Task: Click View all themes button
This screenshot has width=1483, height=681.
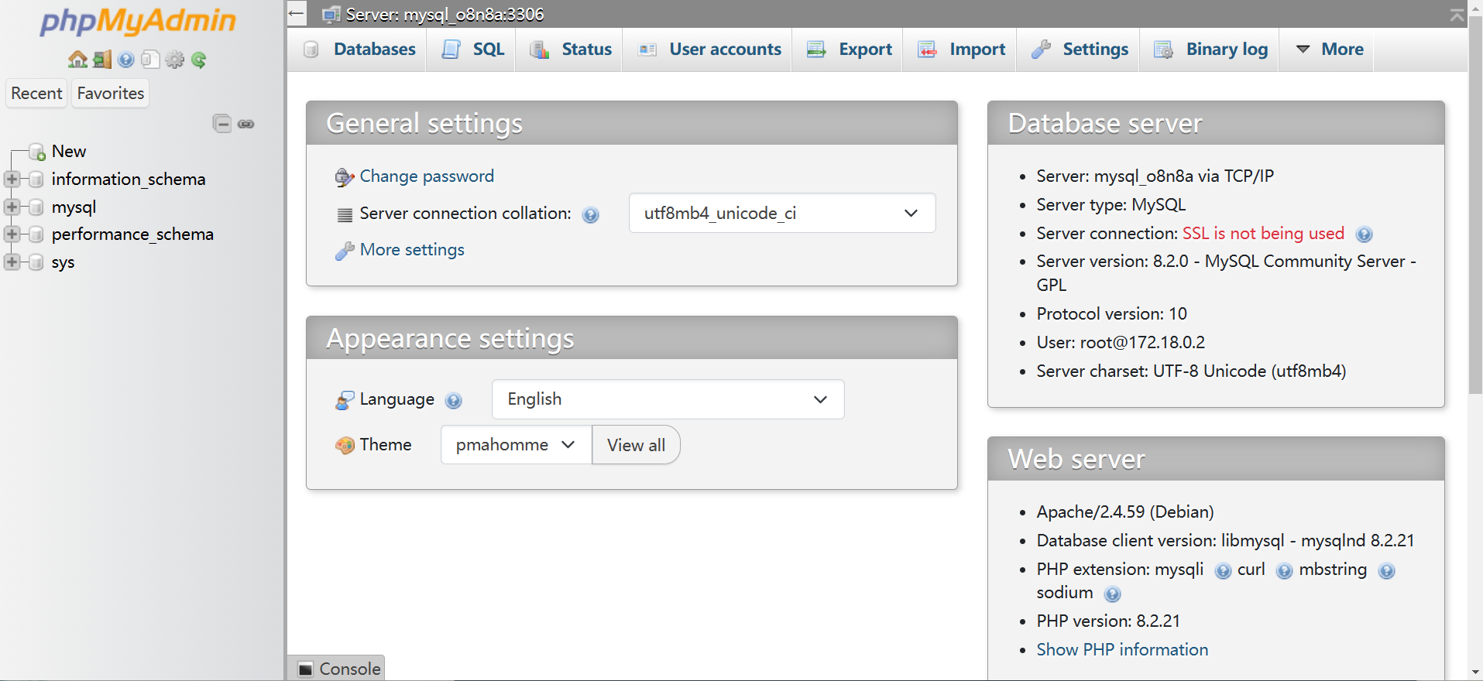Action: point(636,445)
